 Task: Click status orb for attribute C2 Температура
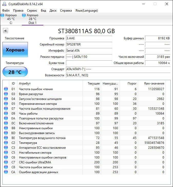[6, 143]
